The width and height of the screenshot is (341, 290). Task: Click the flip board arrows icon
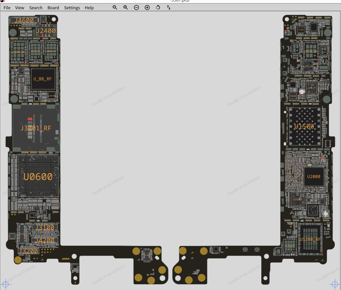(169, 7)
